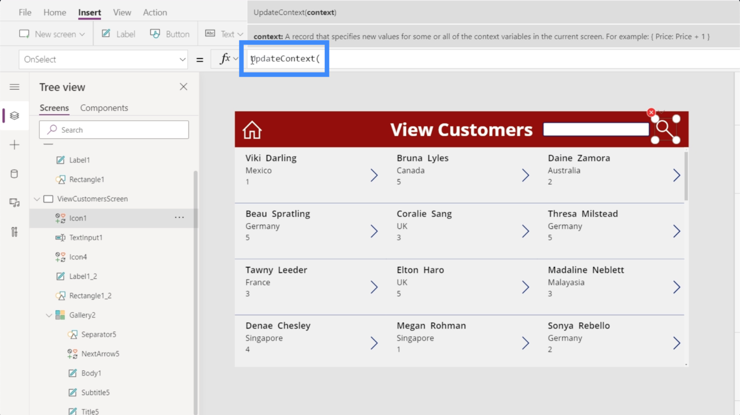This screenshot has width=740, height=415.
Task: Click the red error badge on search icon
Action: pyautogui.click(x=651, y=112)
